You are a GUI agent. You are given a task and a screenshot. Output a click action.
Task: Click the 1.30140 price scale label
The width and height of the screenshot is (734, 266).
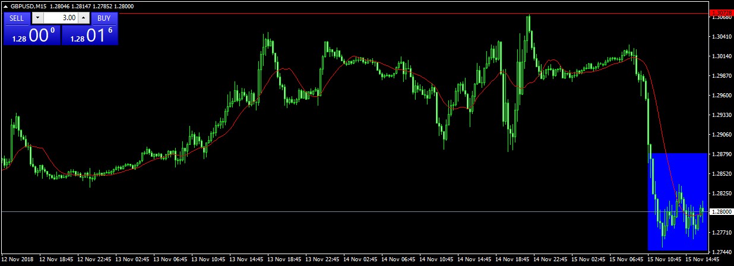(720, 56)
